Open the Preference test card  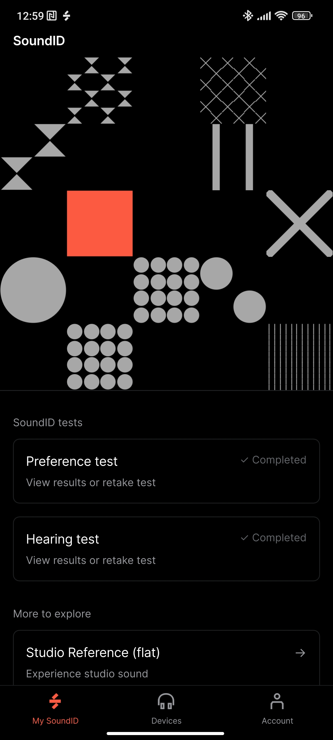click(x=166, y=471)
